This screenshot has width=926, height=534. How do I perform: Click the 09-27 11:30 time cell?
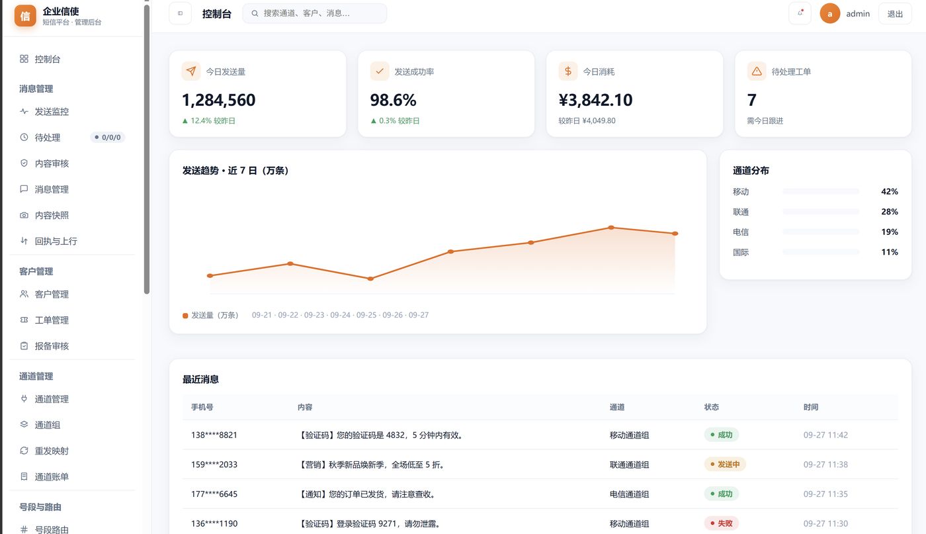click(x=825, y=523)
